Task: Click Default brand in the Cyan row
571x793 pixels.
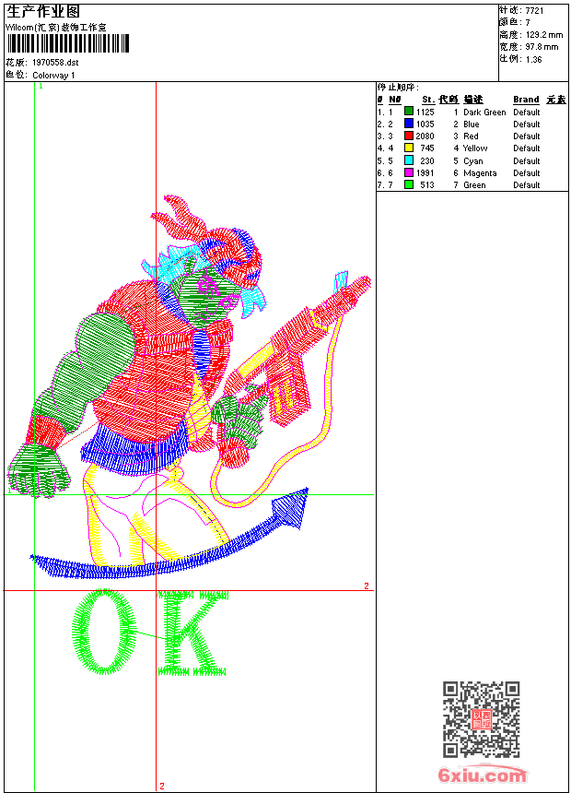Action: 527,160
